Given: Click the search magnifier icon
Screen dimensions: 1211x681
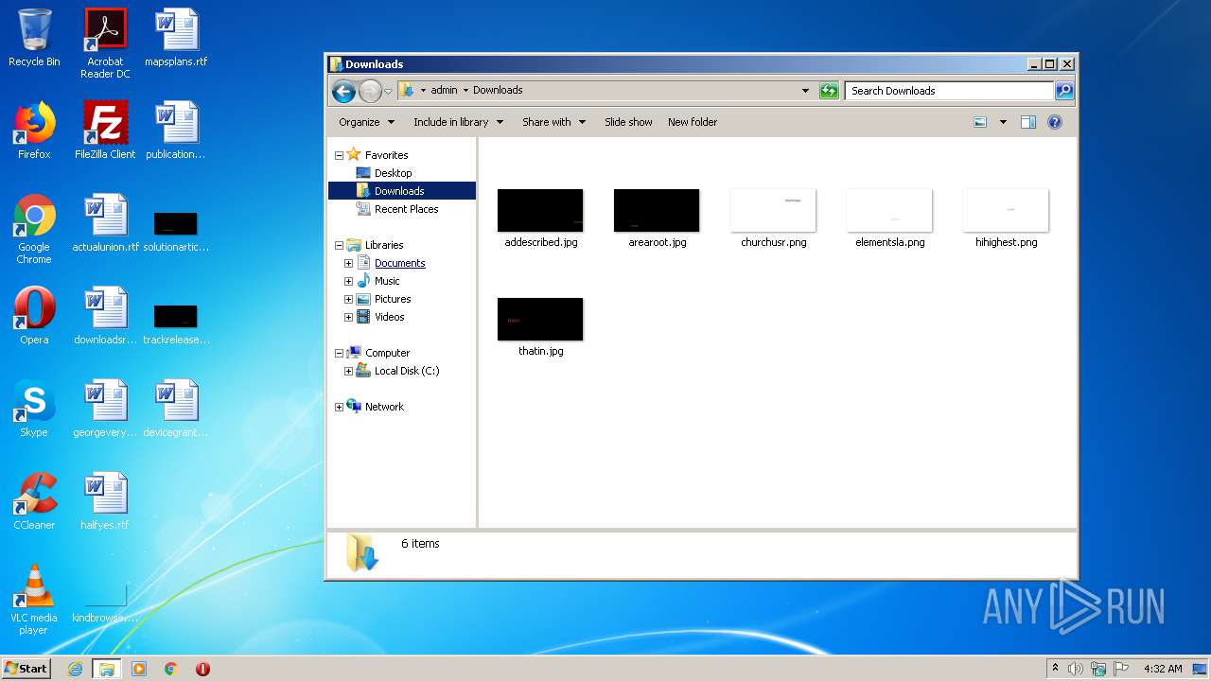Looking at the screenshot, I should click(x=1064, y=91).
